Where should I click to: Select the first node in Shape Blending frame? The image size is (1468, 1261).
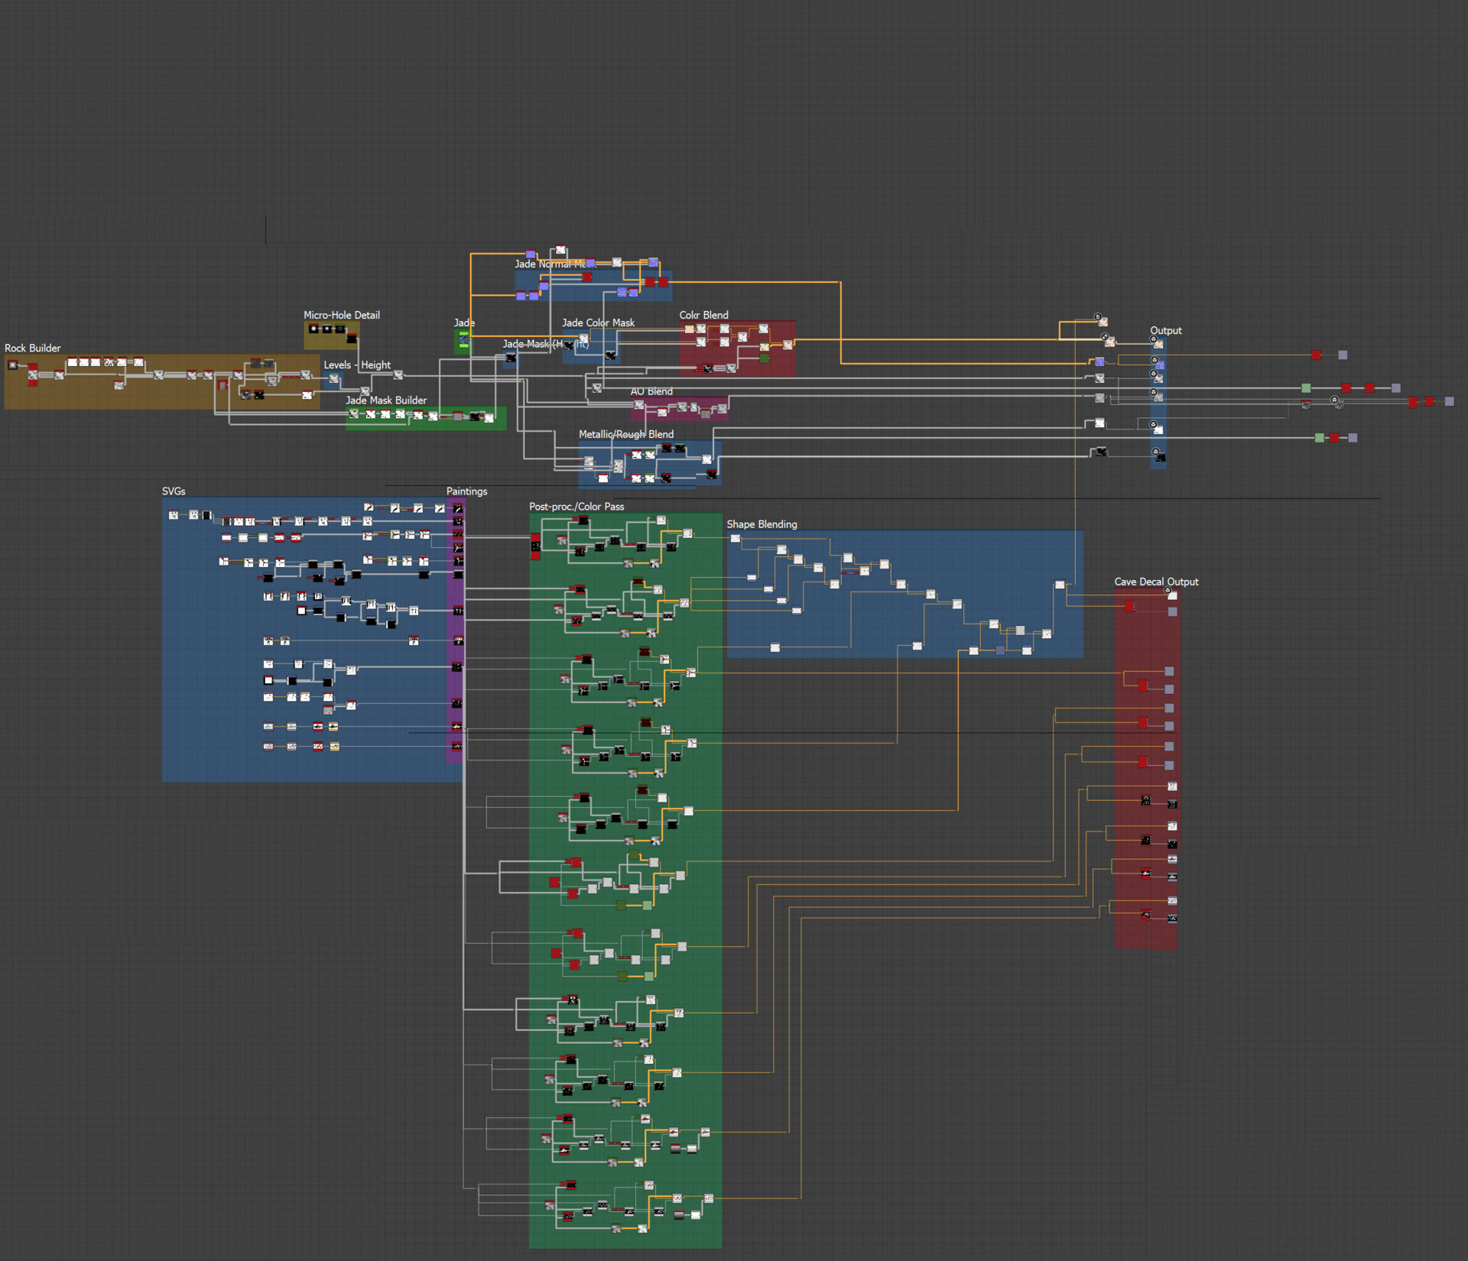735,539
